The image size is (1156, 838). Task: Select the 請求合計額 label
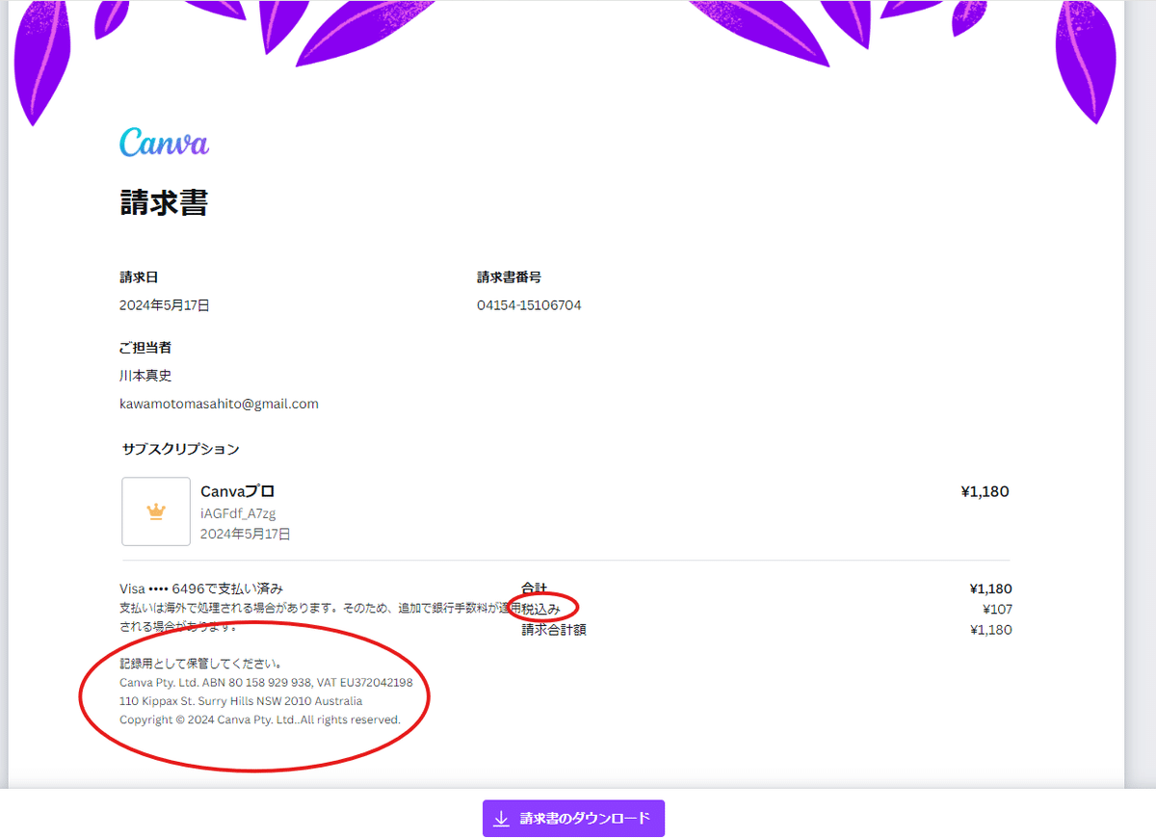point(554,630)
